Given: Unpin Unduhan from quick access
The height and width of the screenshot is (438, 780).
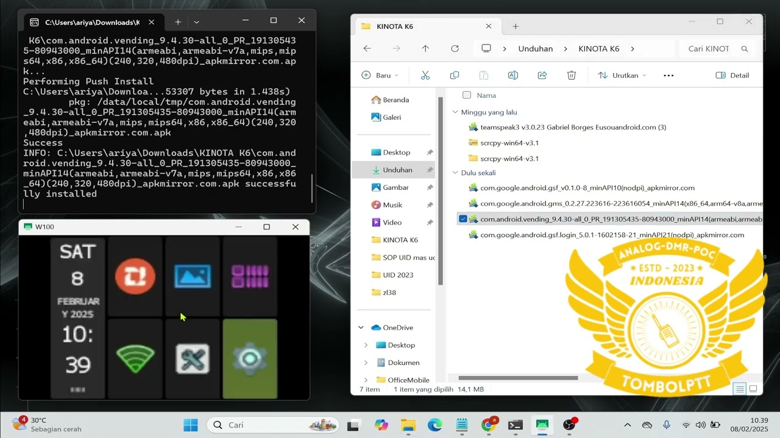Looking at the screenshot, I should (x=430, y=170).
